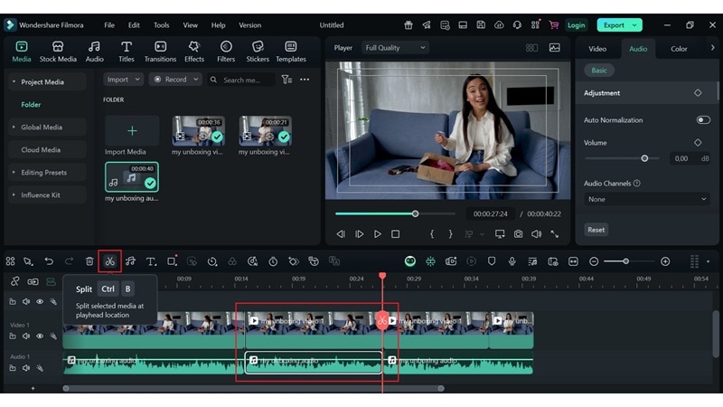Open the Import dropdown

coord(124,80)
